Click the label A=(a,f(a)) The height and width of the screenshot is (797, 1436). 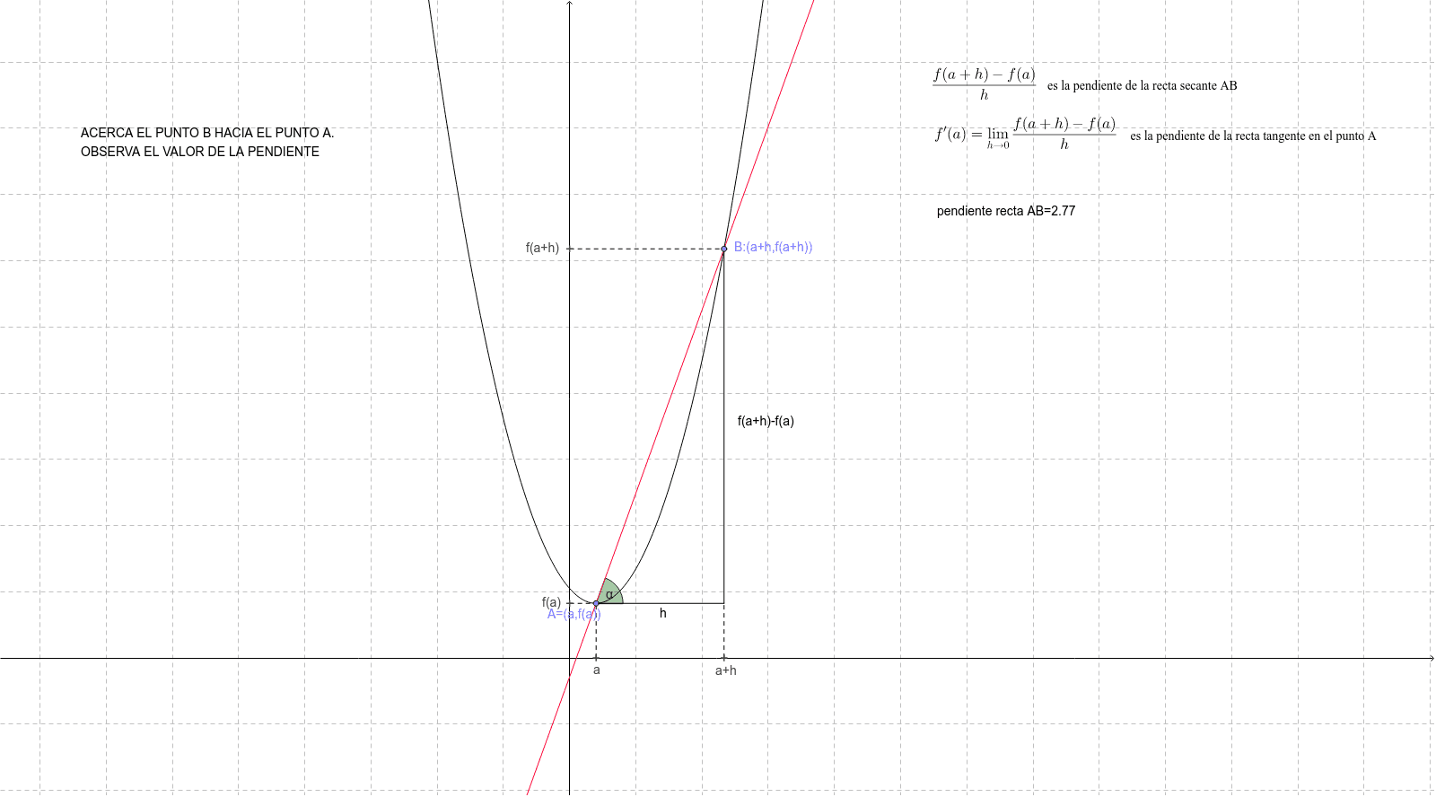click(574, 615)
